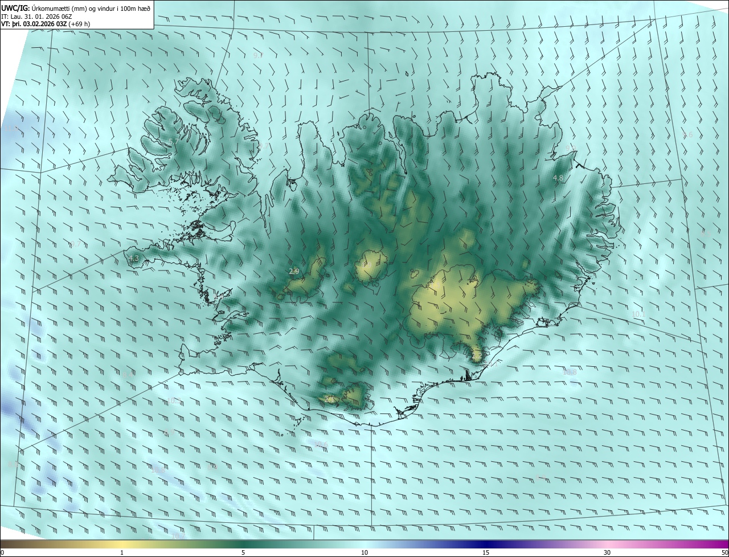Click the 2.9 value label on the map
The width and height of the screenshot is (729, 557).
[x=294, y=272]
